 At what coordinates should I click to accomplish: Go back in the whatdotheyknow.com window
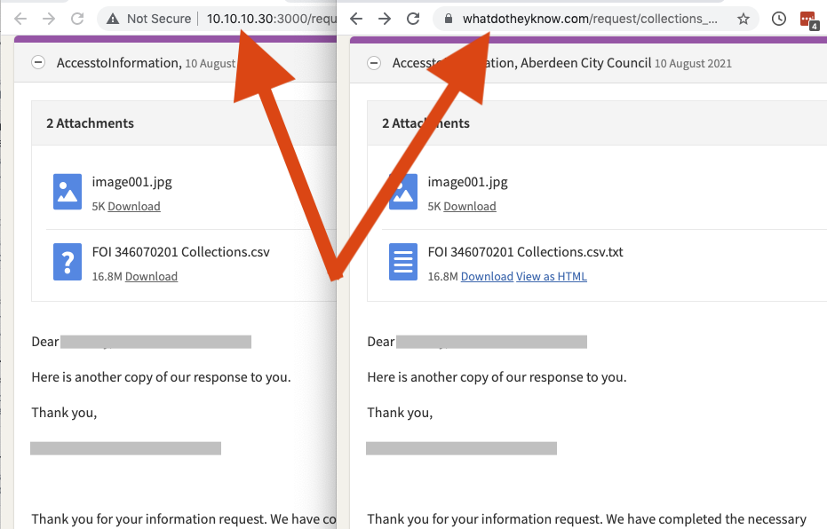click(356, 19)
